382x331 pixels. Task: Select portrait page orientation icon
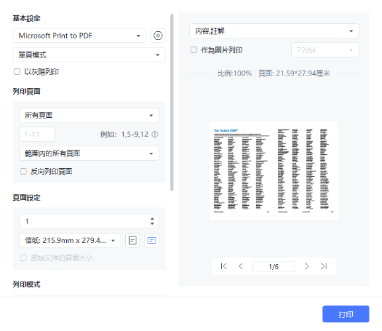click(132, 240)
